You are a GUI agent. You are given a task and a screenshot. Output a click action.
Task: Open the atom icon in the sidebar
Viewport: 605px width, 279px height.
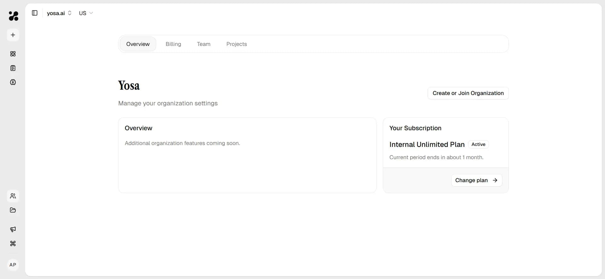pos(13,54)
